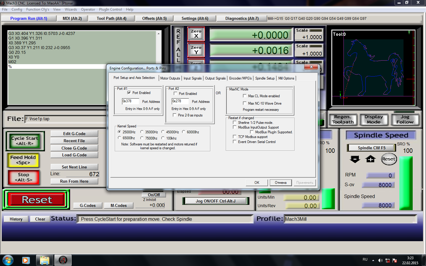Toggle Max CL Mode enabled
The height and width of the screenshot is (266, 426).
click(245, 96)
